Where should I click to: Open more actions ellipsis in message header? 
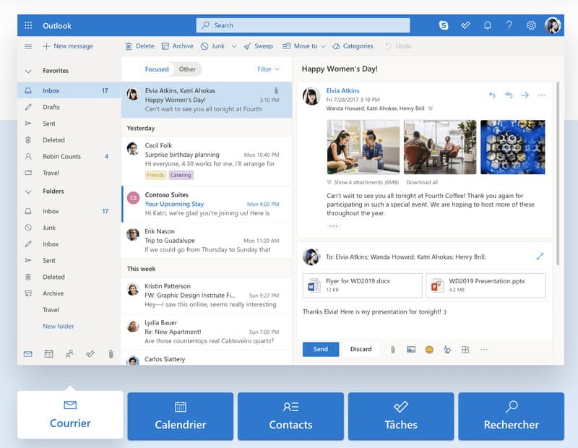[x=541, y=95]
